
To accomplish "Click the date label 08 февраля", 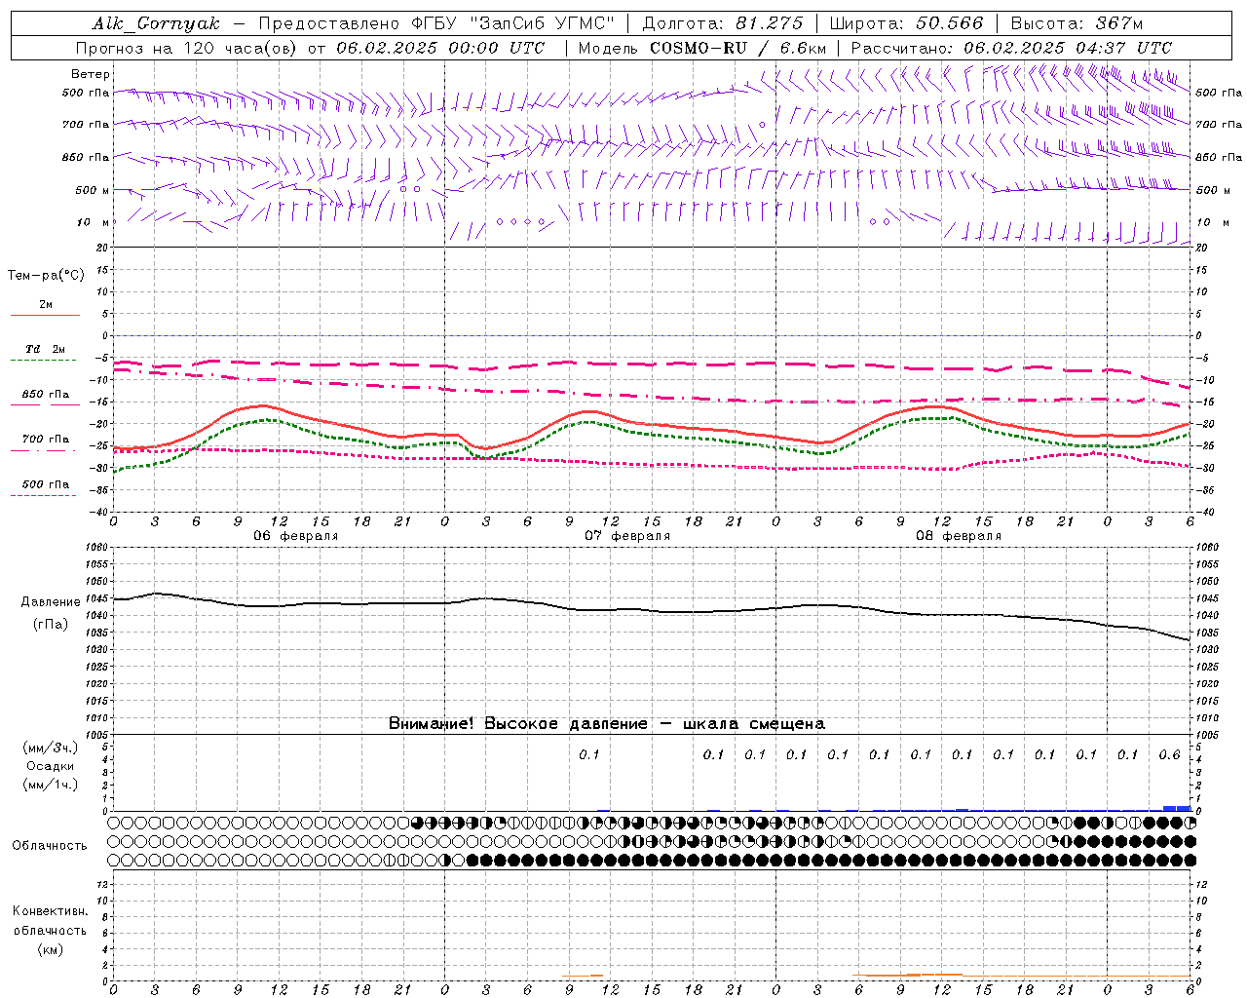I will pyautogui.click(x=959, y=536).
